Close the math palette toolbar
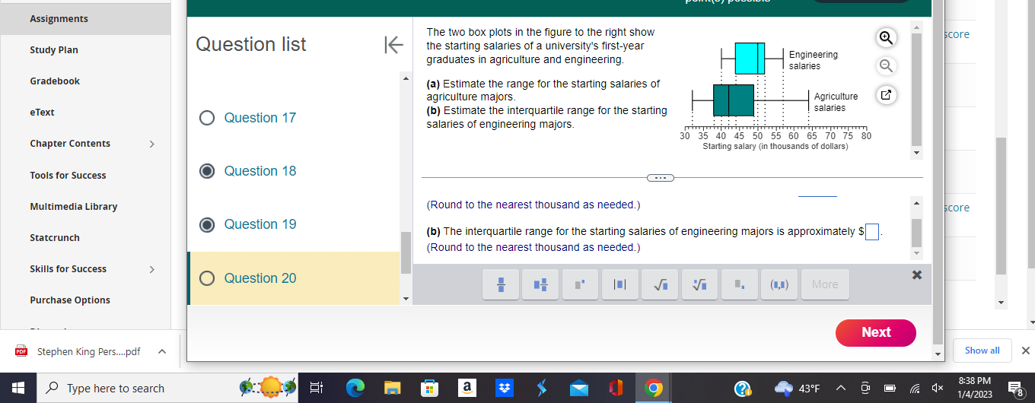This screenshot has height=403, width=1035. pos(916,274)
